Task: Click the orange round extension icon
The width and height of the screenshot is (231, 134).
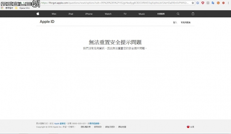Action: click(218, 3)
